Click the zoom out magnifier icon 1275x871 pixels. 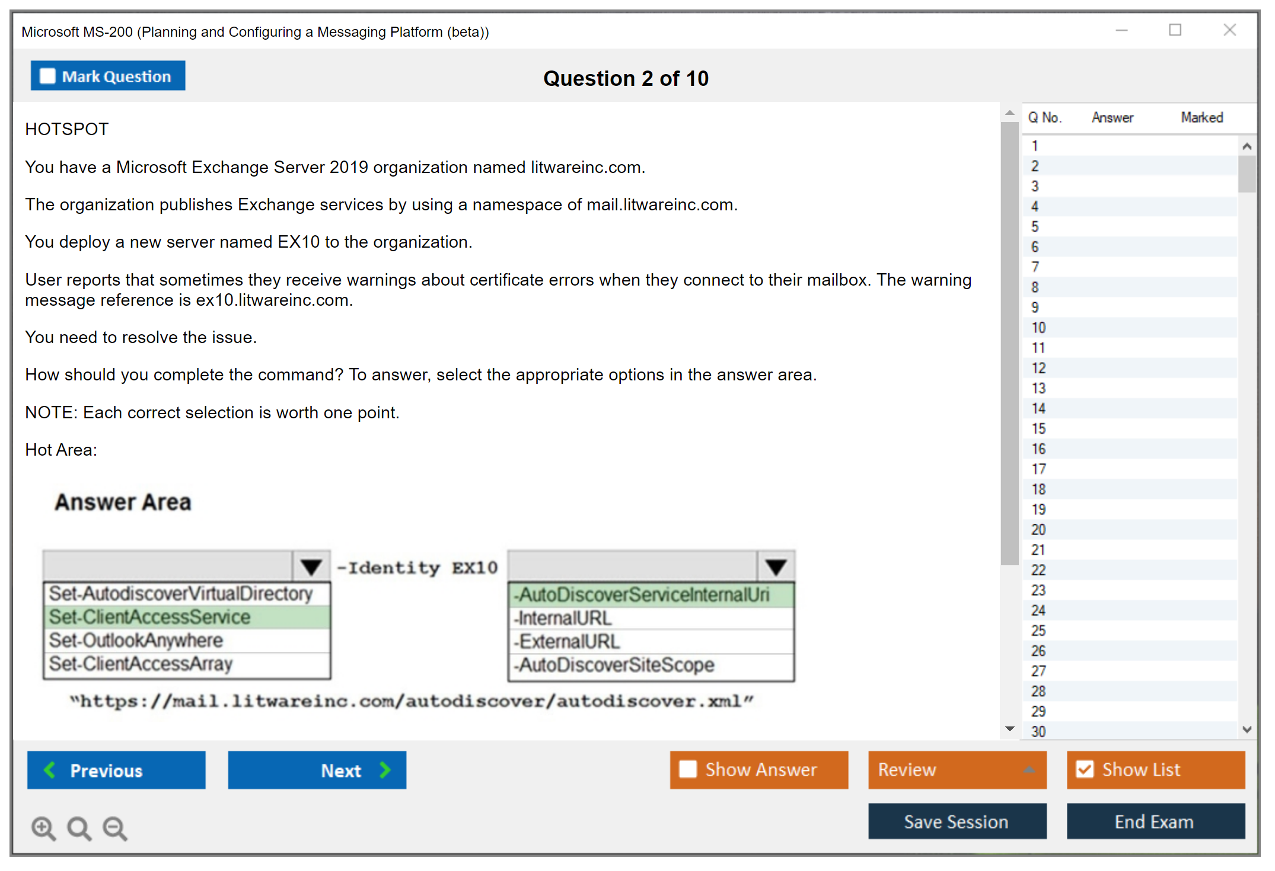coord(115,828)
